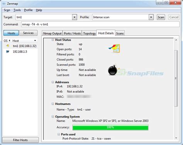The height and width of the screenshot is (145, 183).
Task: Click the blurred MAC address value
Action: click(x=79, y=97)
